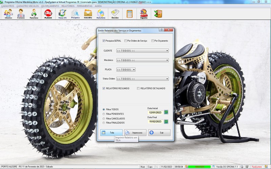Click the Versão OS OFICINA status icon
The width and height of the screenshot is (271, 169).
pos(214,167)
